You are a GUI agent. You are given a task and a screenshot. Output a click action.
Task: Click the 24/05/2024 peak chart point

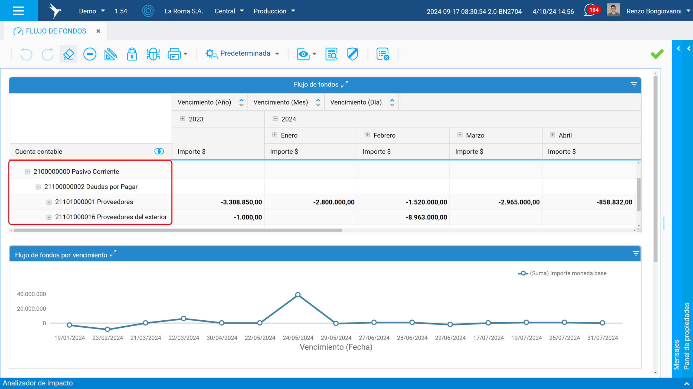click(x=298, y=294)
